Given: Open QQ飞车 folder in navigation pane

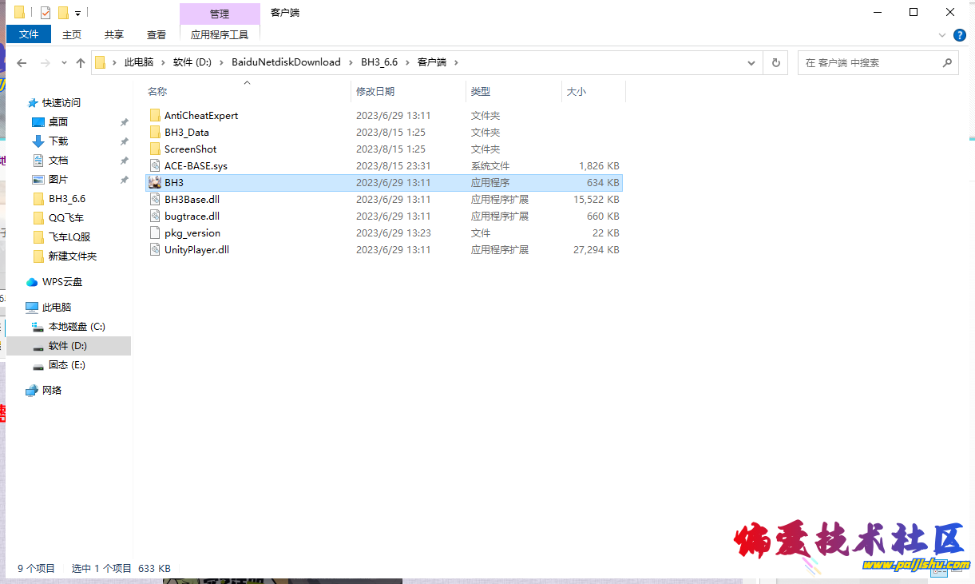Looking at the screenshot, I should (66, 218).
